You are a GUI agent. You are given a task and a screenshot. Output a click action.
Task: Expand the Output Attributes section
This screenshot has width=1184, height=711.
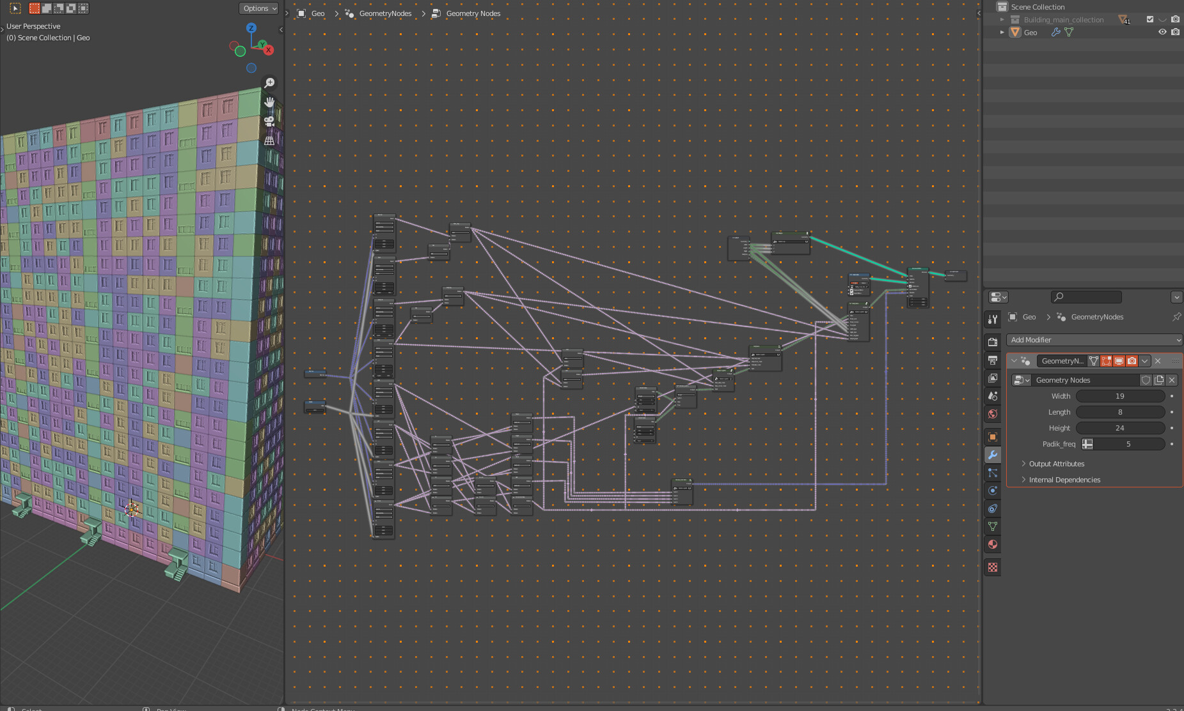[1055, 464]
